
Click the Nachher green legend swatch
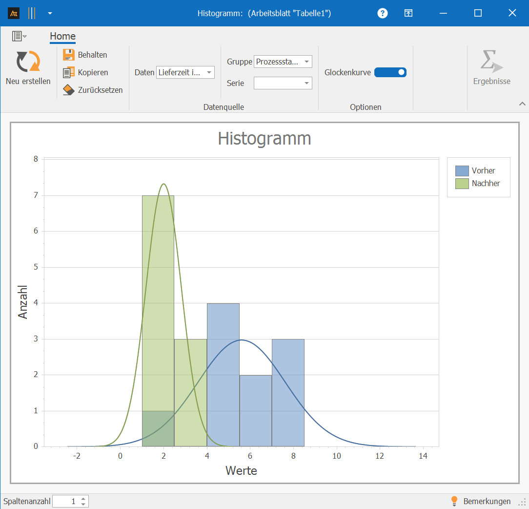(462, 184)
